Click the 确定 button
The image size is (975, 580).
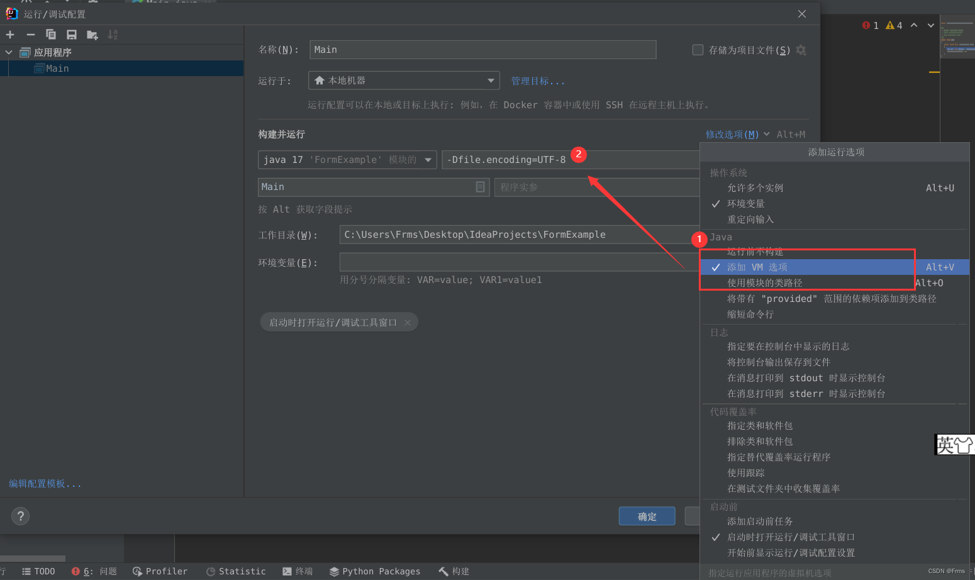coord(647,516)
